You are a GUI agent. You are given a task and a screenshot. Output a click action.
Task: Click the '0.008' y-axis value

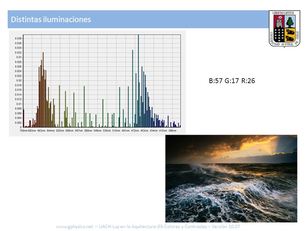[18, 109]
